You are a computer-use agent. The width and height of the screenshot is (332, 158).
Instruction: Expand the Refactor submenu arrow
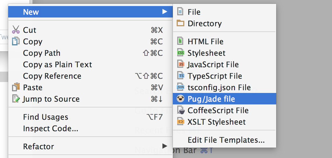pyautogui.click(x=165, y=146)
